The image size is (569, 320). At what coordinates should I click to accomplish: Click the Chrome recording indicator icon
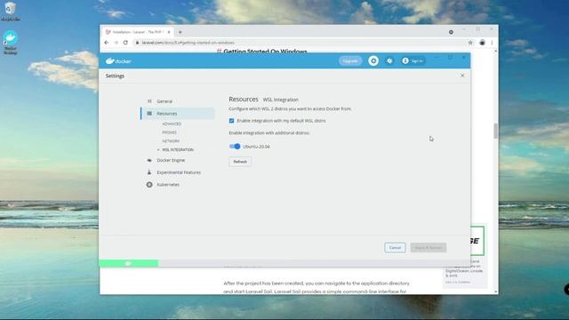coord(451,32)
